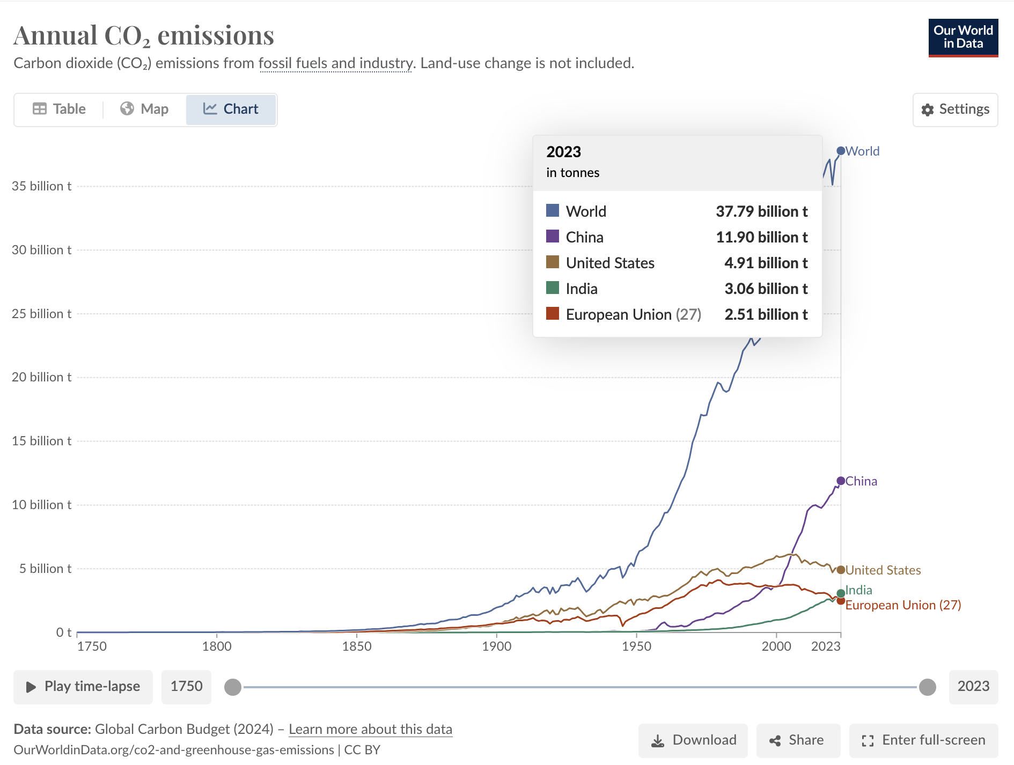Click the India end-point marker dot

841,593
